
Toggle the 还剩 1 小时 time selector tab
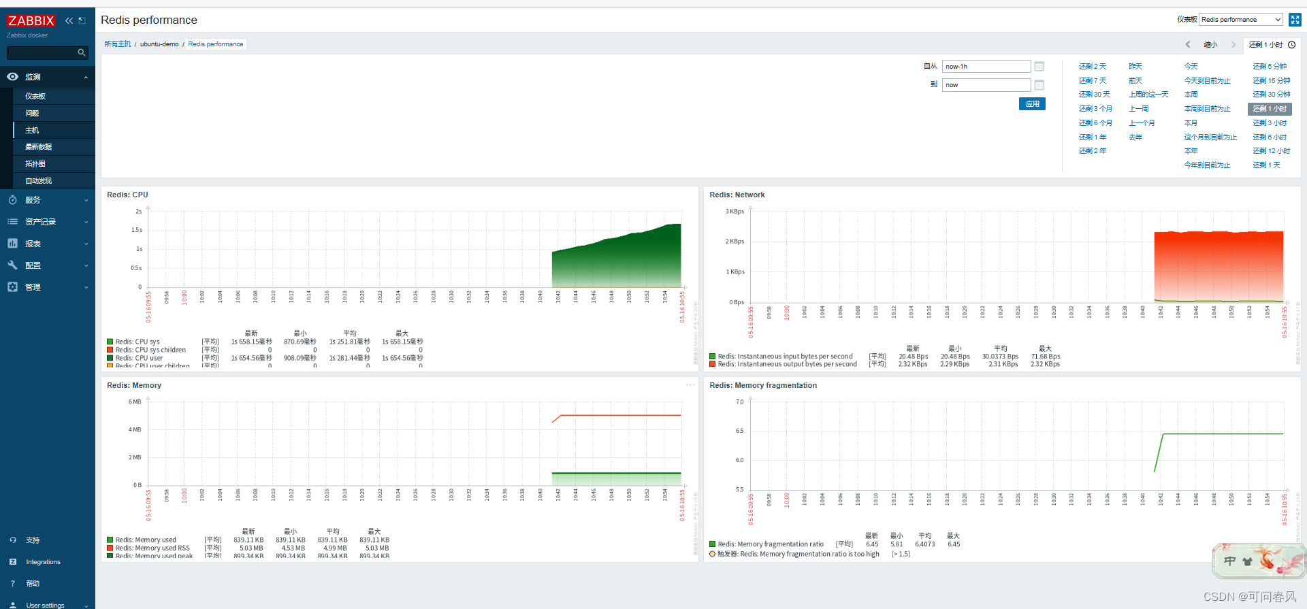(1272, 45)
